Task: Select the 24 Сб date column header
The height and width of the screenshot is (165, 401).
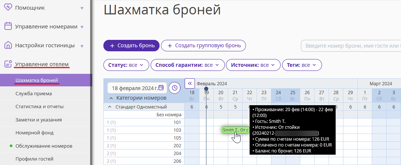Action: (x=278, y=95)
